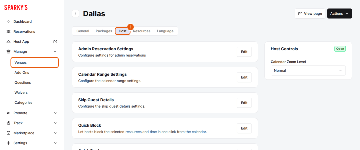Click the Manage store icon
This screenshot has height=150, width=360.
tap(8, 51)
